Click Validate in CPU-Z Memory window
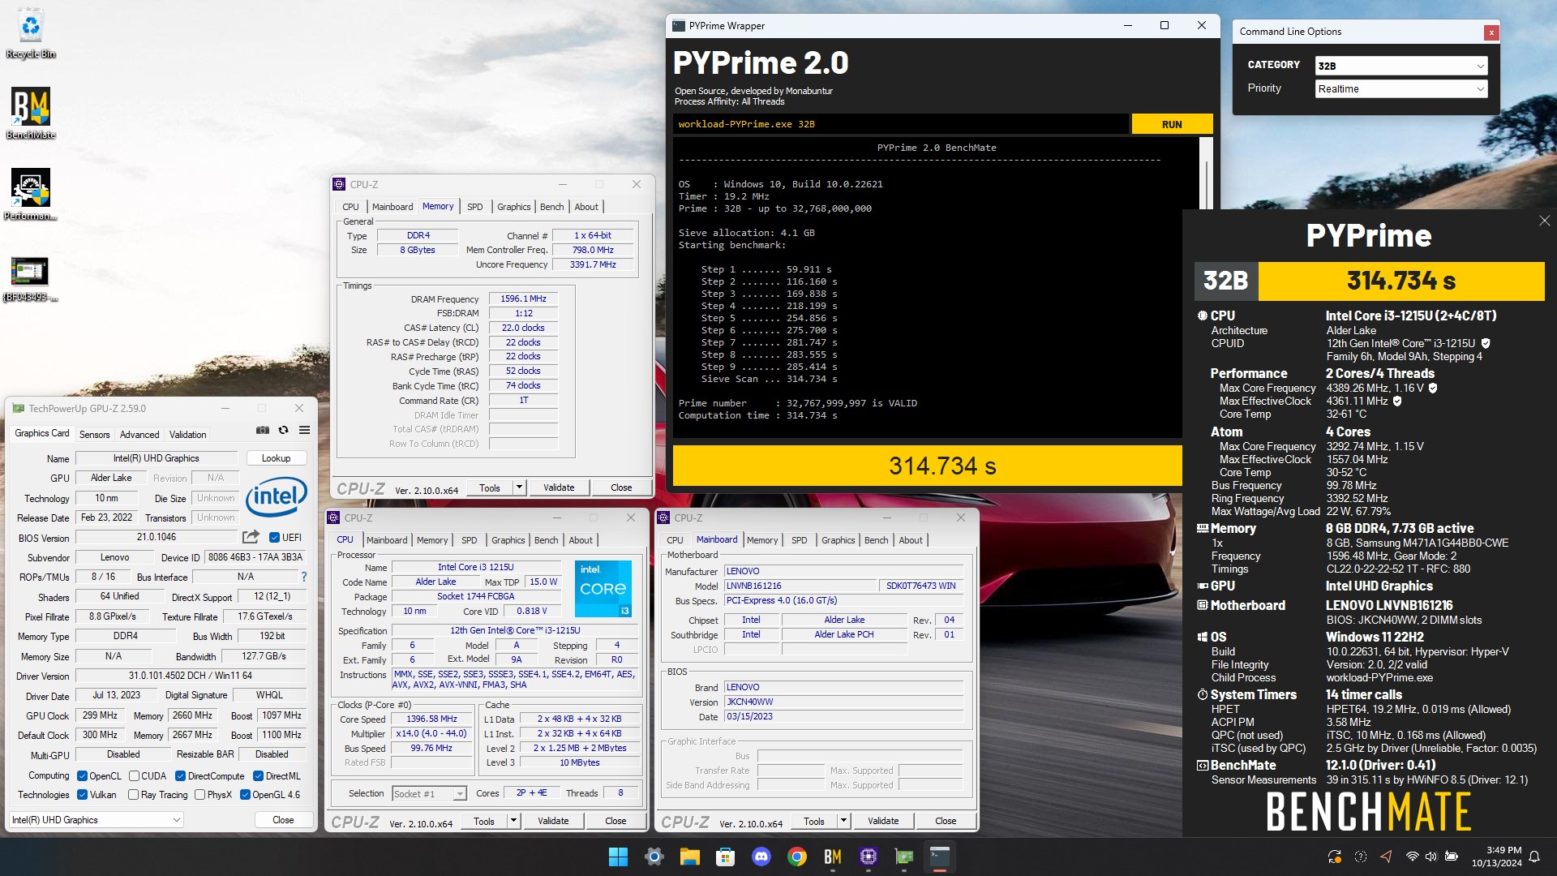The width and height of the screenshot is (1557, 876). (x=559, y=487)
